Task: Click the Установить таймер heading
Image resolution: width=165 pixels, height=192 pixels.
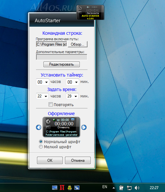Action: (x=62, y=75)
